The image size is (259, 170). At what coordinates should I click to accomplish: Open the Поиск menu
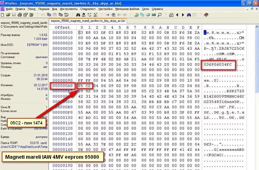[x=32, y=9]
